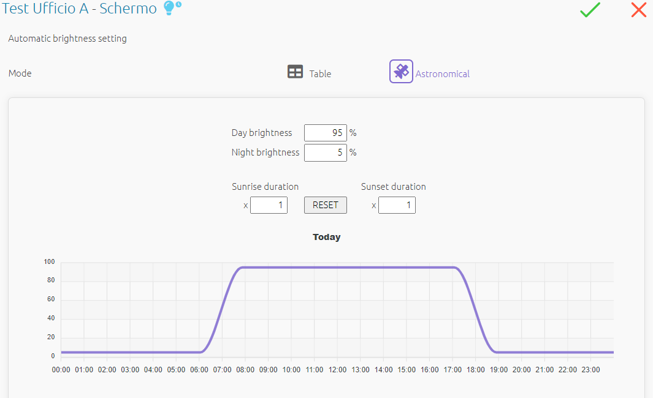653x398 pixels.
Task: Click the Sunset duration multiplier field
Action: (397, 205)
